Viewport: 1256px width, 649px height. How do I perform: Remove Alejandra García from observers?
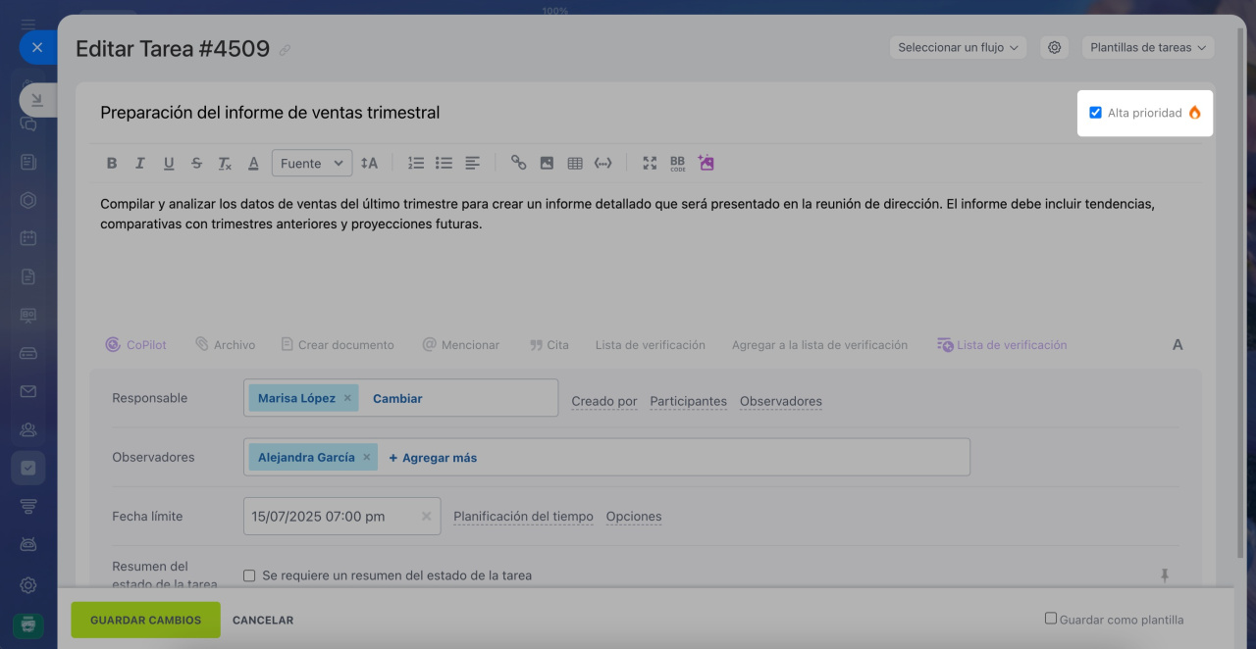(x=367, y=457)
